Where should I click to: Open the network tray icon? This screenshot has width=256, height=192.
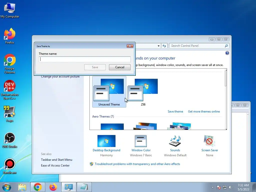(x=225, y=187)
